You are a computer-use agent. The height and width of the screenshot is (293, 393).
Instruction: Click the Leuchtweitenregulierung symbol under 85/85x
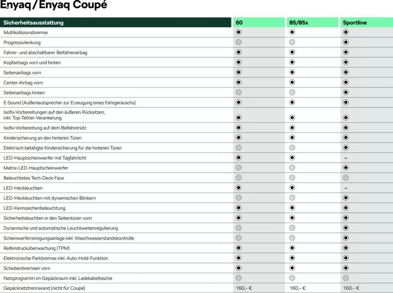pos(292,228)
